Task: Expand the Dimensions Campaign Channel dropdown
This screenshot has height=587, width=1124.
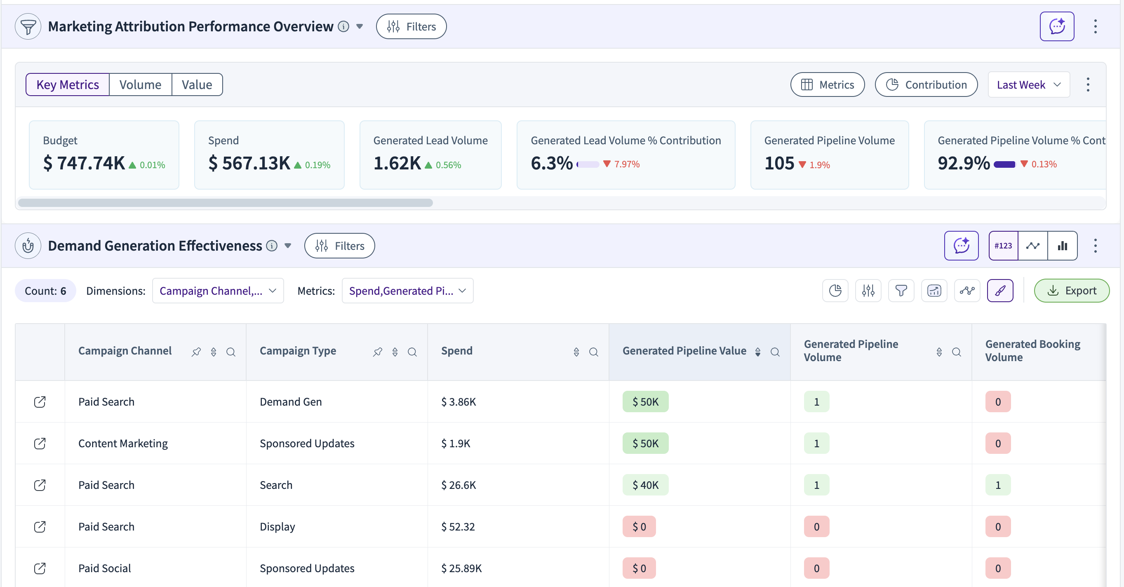Action: (218, 291)
